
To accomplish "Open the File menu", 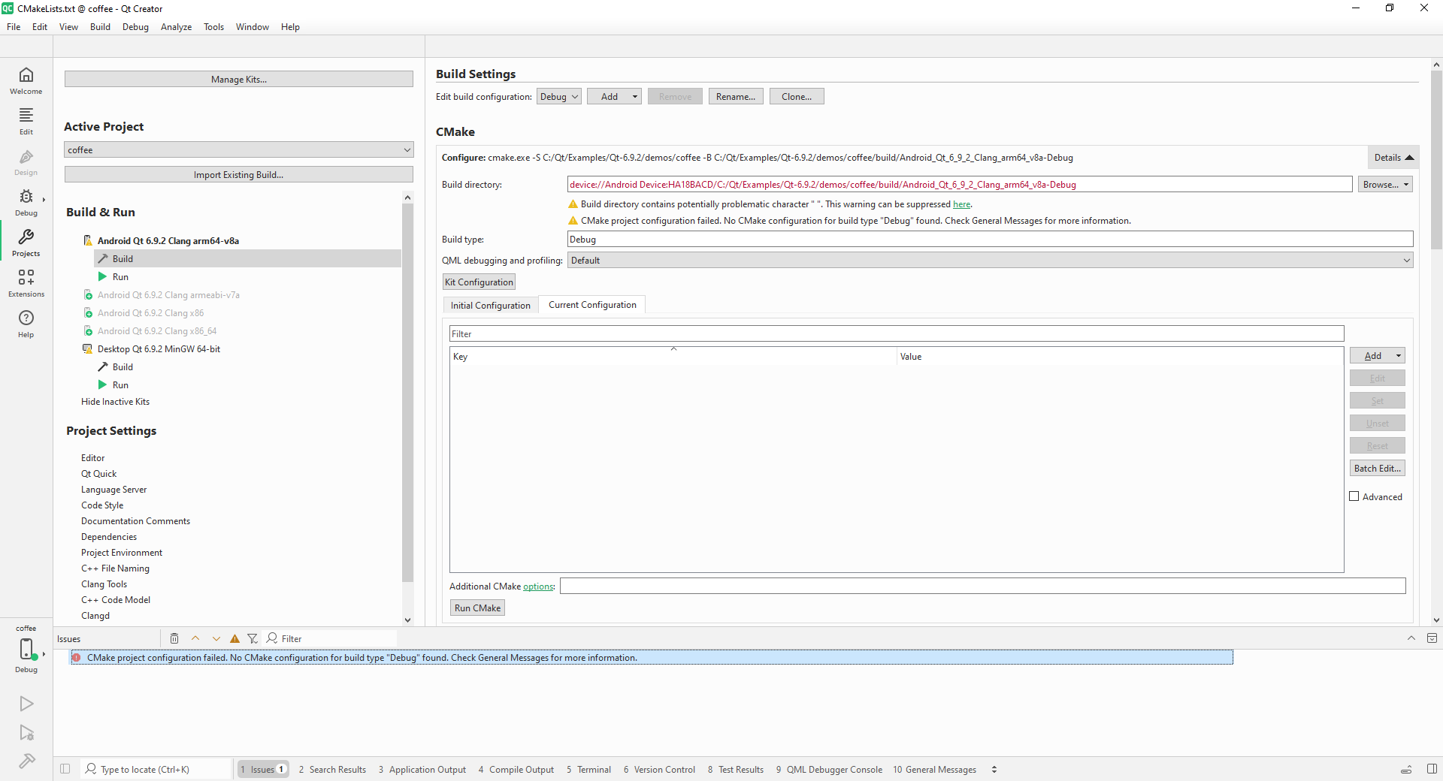I will 14,27.
